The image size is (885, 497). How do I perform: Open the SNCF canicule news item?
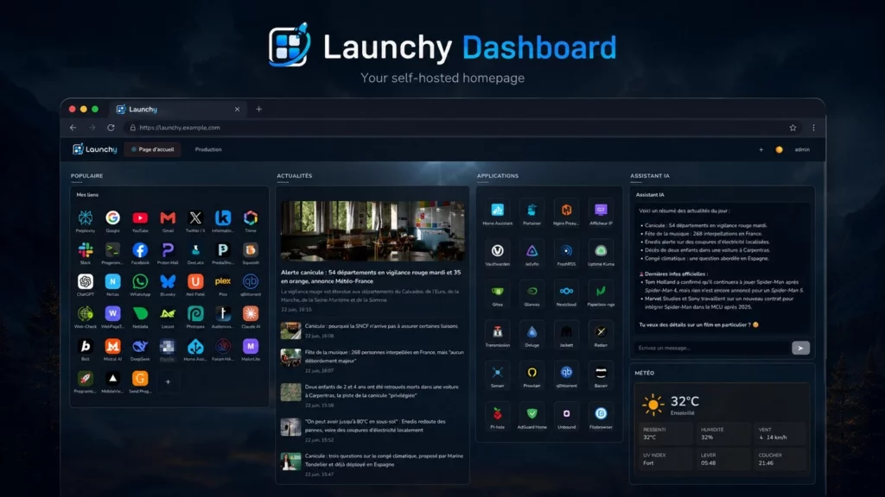click(372, 330)
